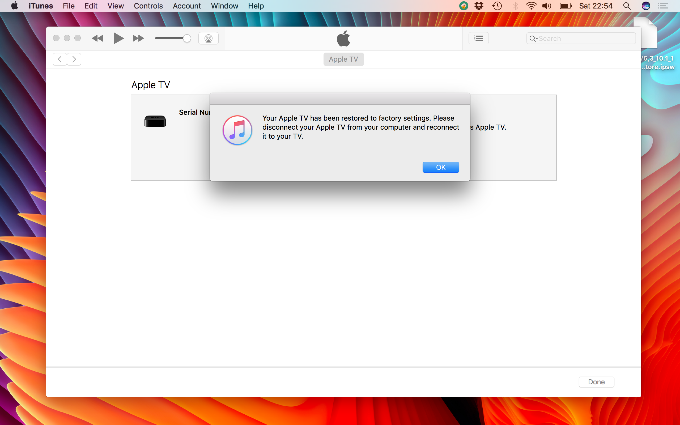Viewport: 680px width, 425px height.
Task: Adjust the volume slider knob
Action: pyautogui.click(x=187, y=38)
